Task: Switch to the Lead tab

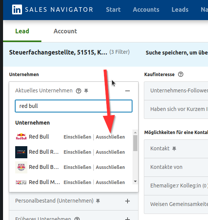Action: 22,31
